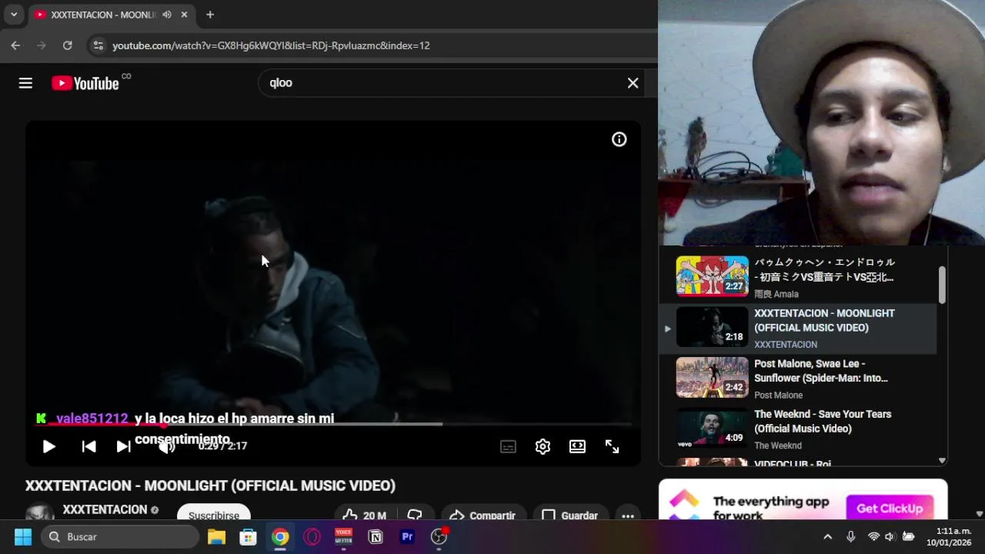Expand the system tray hidden icons chevron

tap(828, 537)
